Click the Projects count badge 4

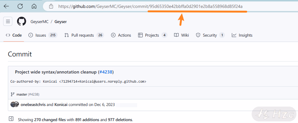pyautogui.click(x=164, y=35)
